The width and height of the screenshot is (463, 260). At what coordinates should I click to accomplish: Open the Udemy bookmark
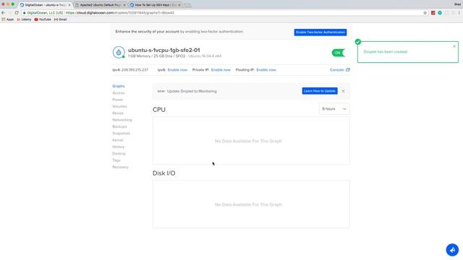(24, 19)
